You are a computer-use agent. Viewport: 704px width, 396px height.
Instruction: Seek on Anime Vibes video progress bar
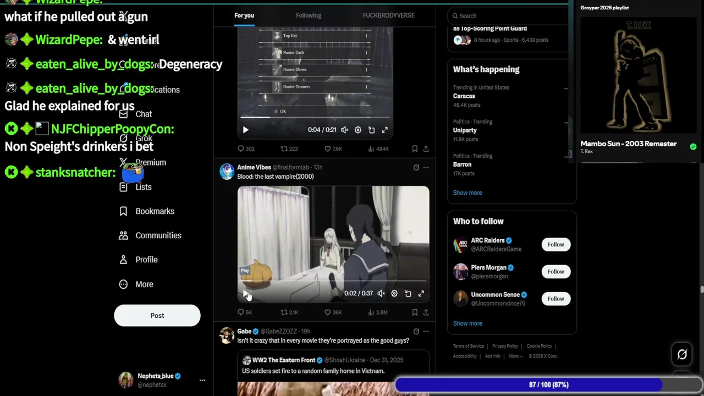point(333,281)
